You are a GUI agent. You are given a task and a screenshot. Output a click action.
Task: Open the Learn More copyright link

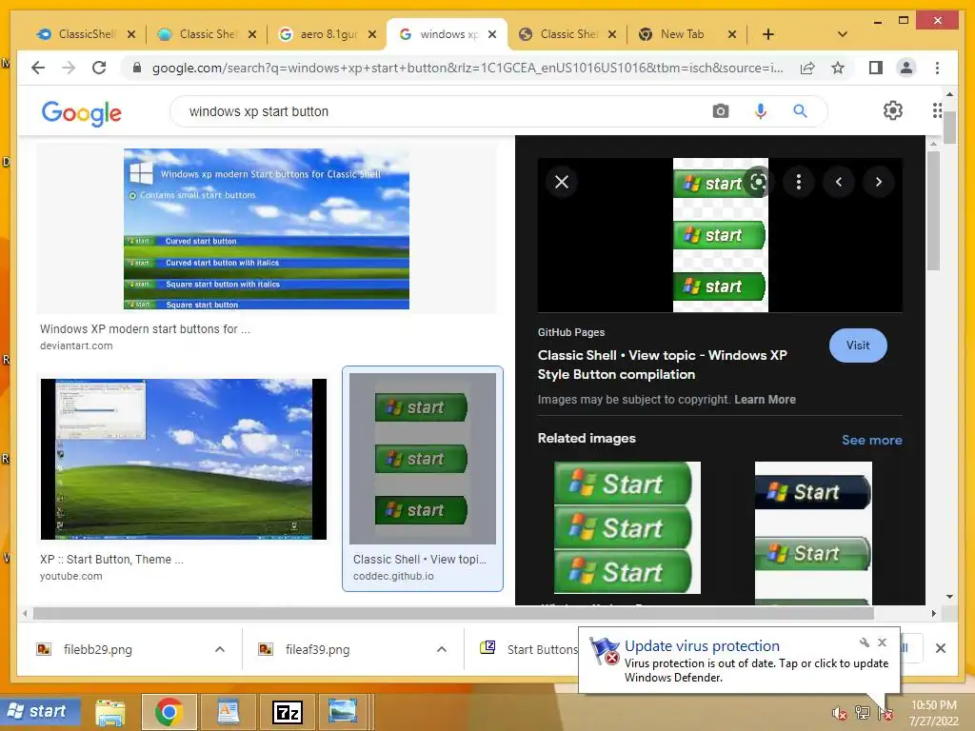[x=765, y=399]
